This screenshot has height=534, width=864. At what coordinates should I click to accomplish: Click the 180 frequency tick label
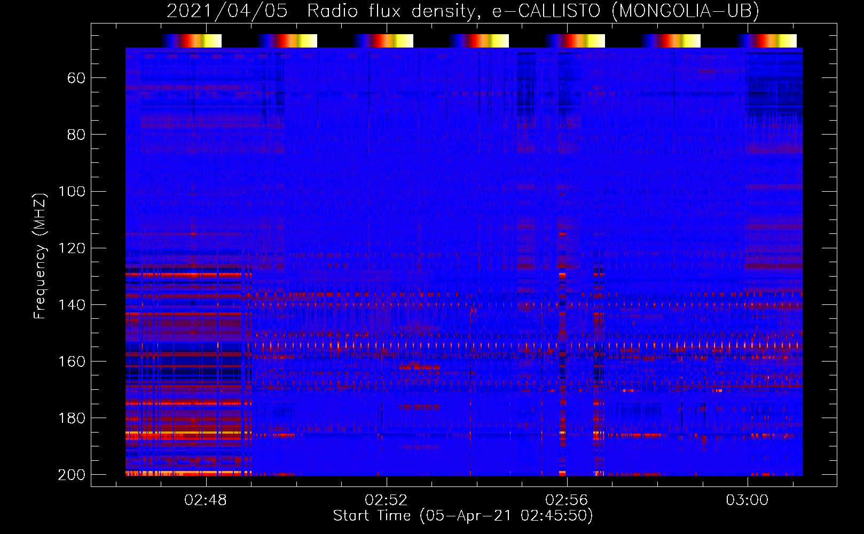(72, 418)
